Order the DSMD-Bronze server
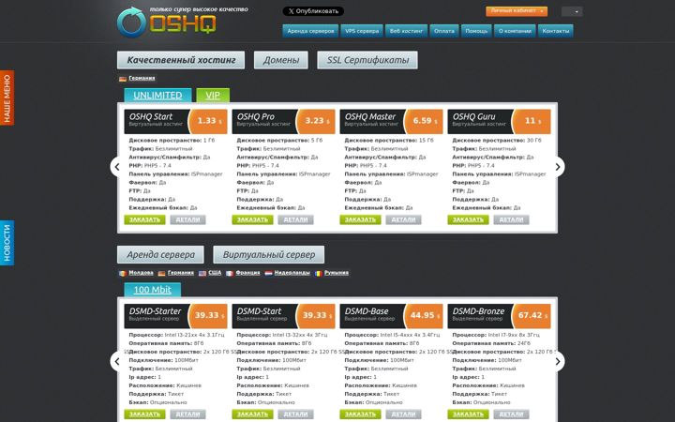The width and height of the screenshot is (675, 422). tap(468, 414)
